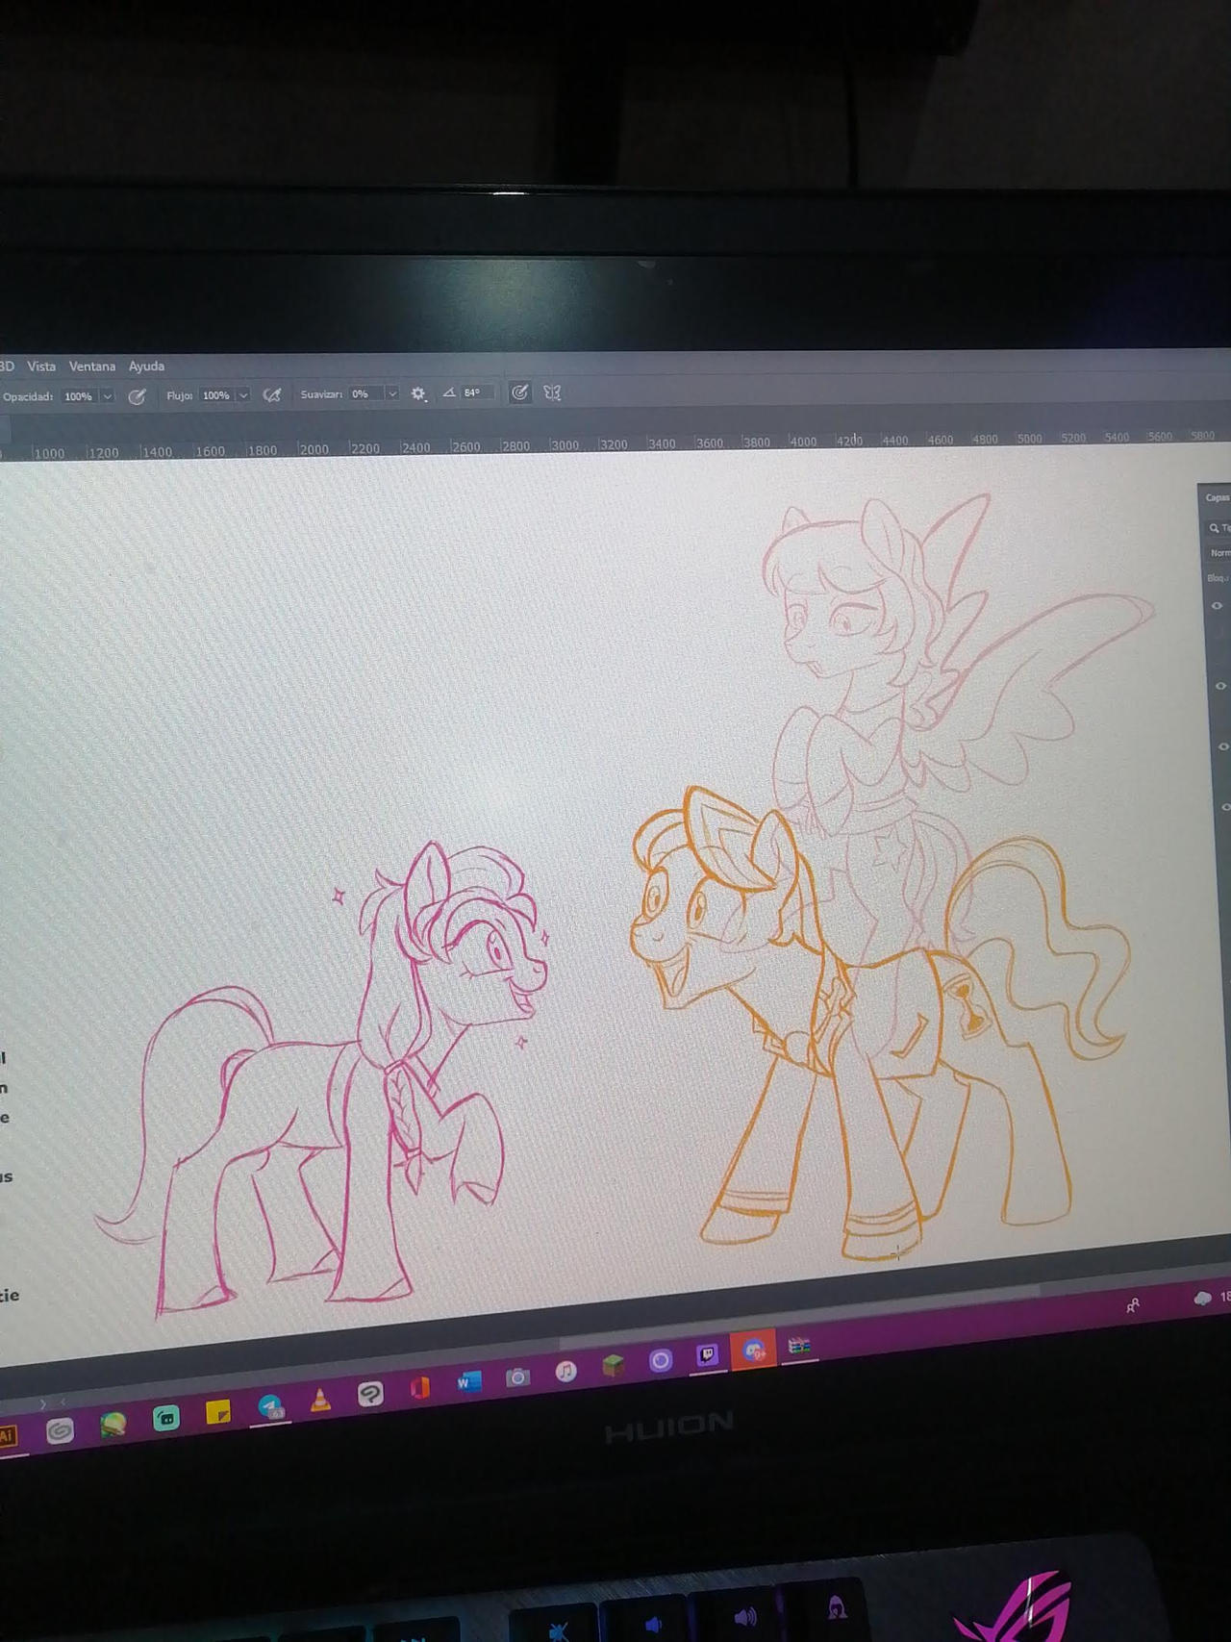Click the brush angle 84° field
The image size is (1231, 1642).
(476, 392)
